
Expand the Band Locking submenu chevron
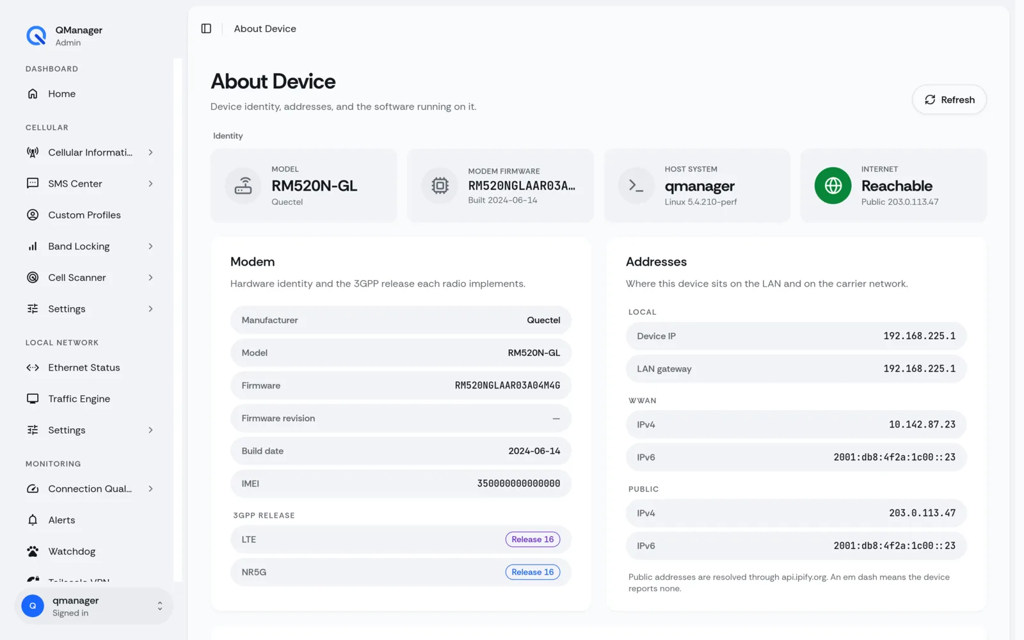pyautogui.click(x=151, y=246)
